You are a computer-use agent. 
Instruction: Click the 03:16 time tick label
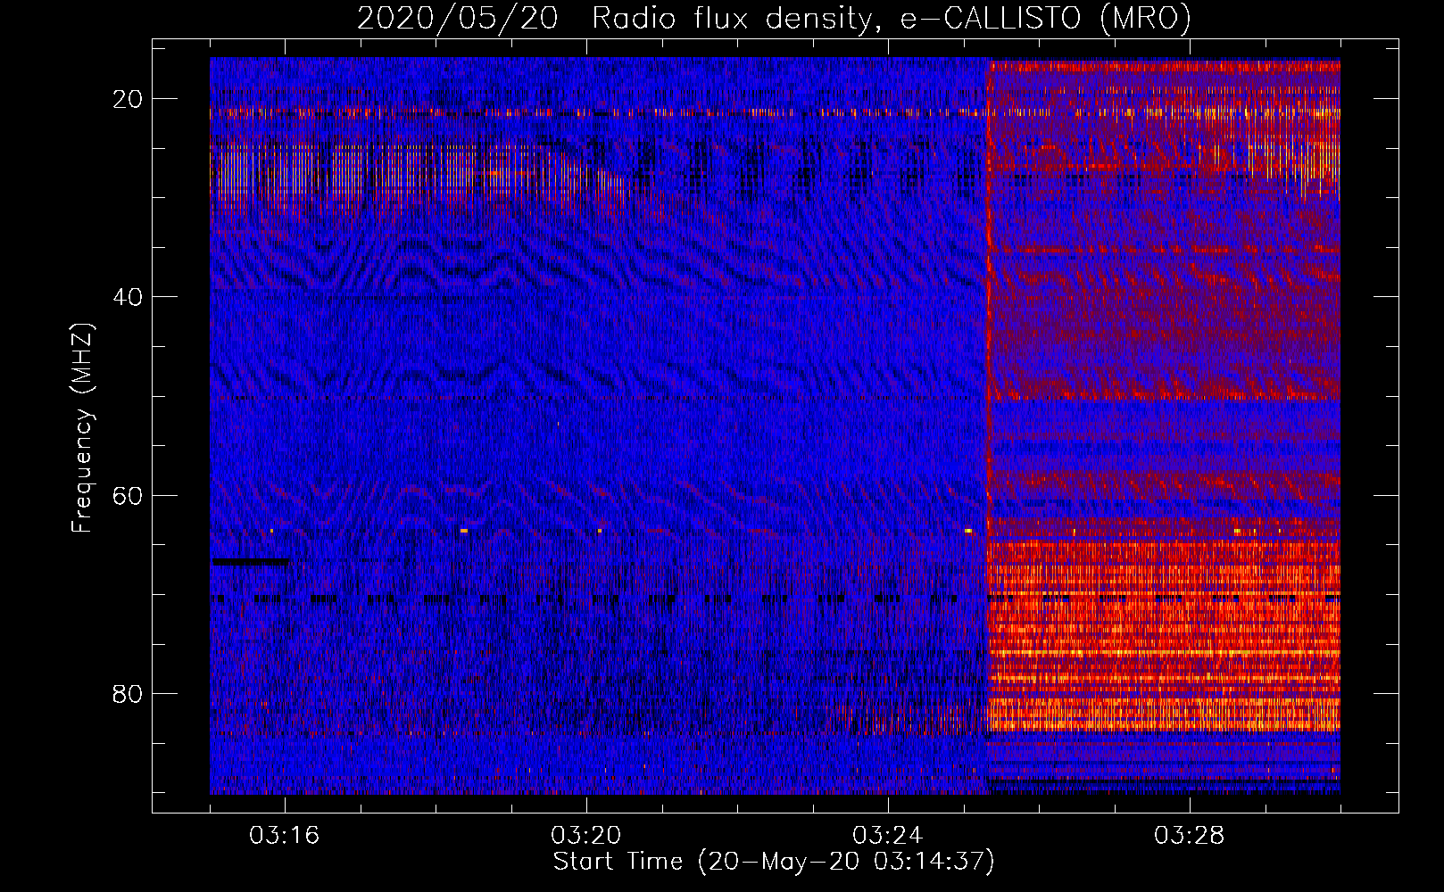pos(284,836)
